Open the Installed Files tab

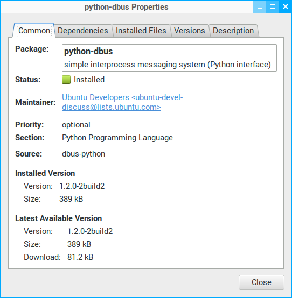[x=141, y=31]
